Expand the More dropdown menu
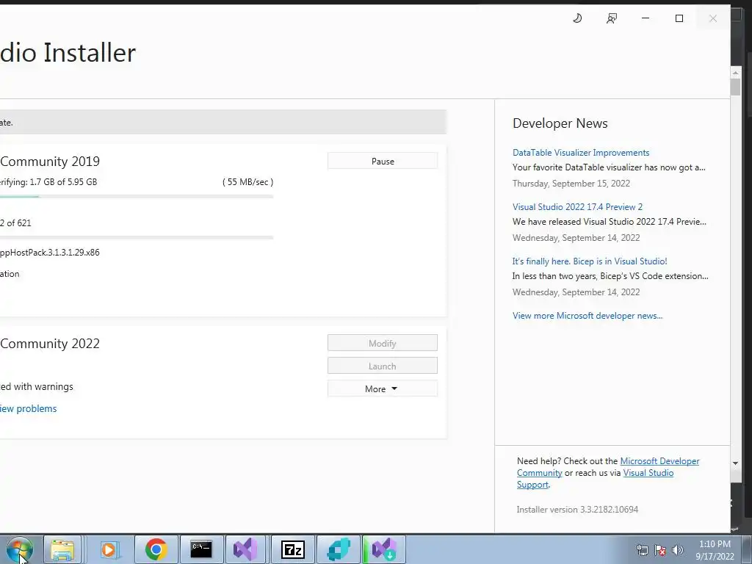Viewport: 752px width, 564px height. [382, 388]
